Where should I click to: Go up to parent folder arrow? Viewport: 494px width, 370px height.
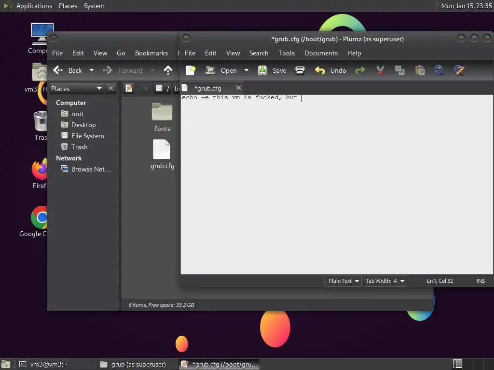click(168, 70)
